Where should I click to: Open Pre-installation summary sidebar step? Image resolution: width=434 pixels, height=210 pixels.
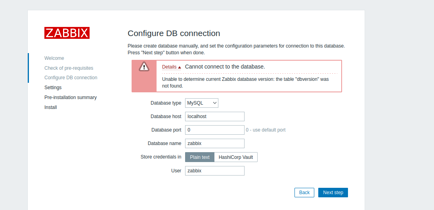[x=71, y=97]
